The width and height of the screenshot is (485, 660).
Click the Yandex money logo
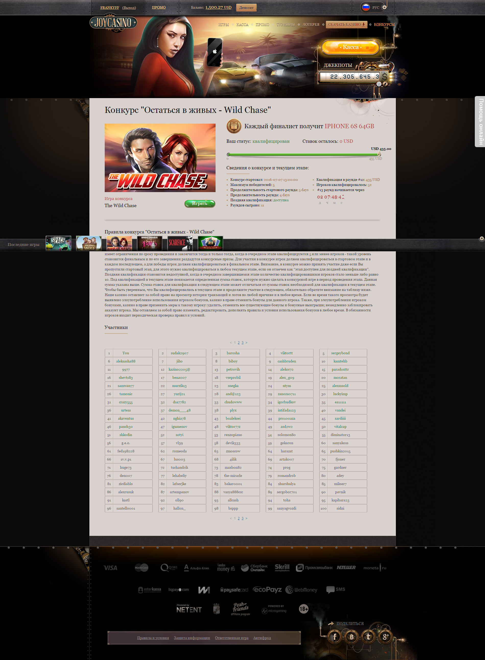pyautogui.click(x=226, y=568)
